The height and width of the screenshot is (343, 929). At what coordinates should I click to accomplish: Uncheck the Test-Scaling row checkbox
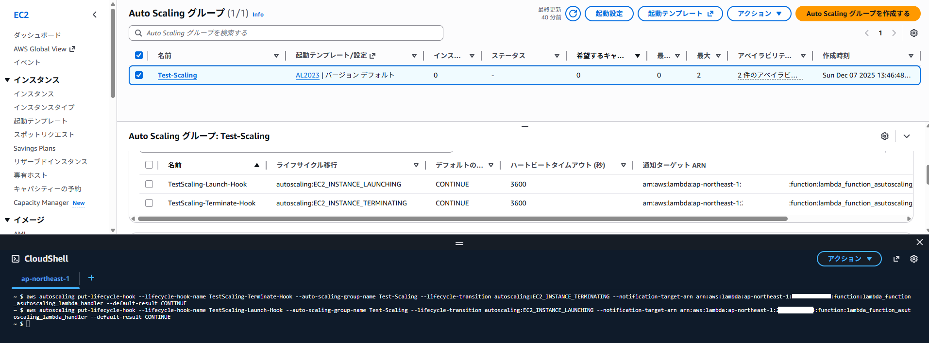[139, 75]
